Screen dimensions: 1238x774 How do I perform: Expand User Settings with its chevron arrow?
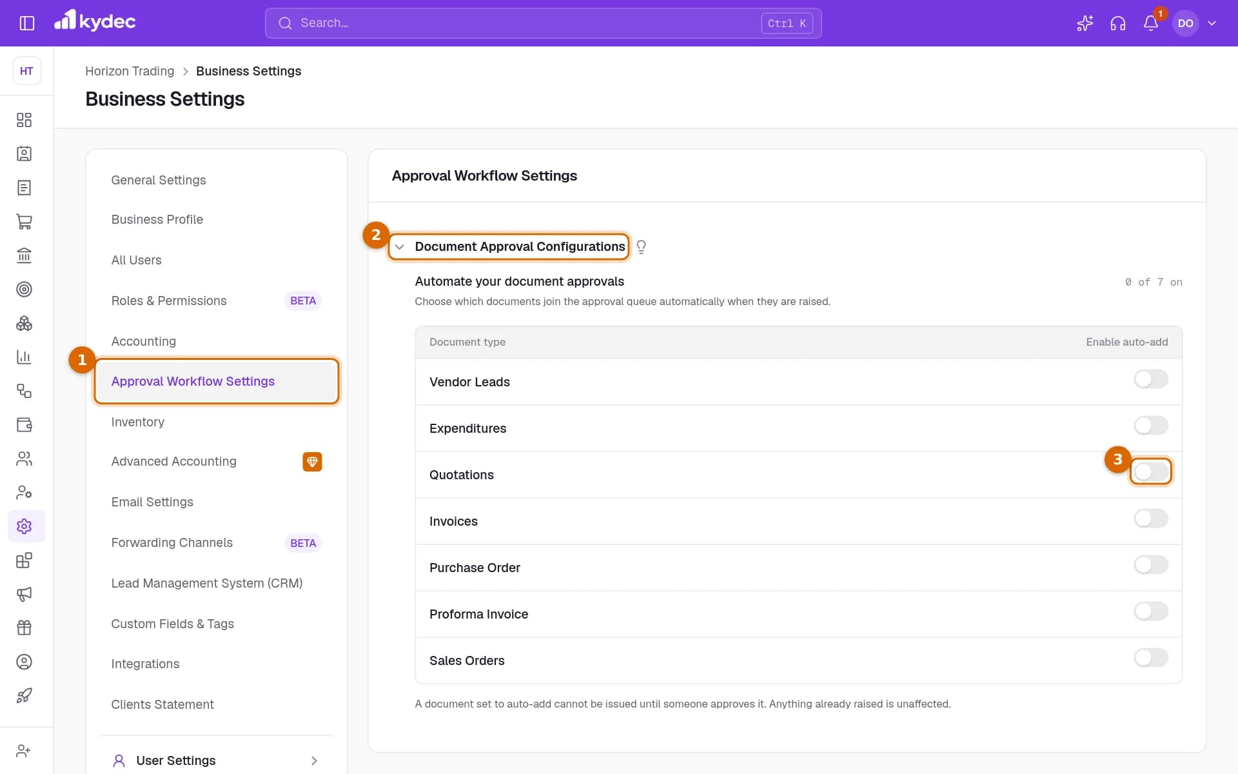(x=314, y=760)
